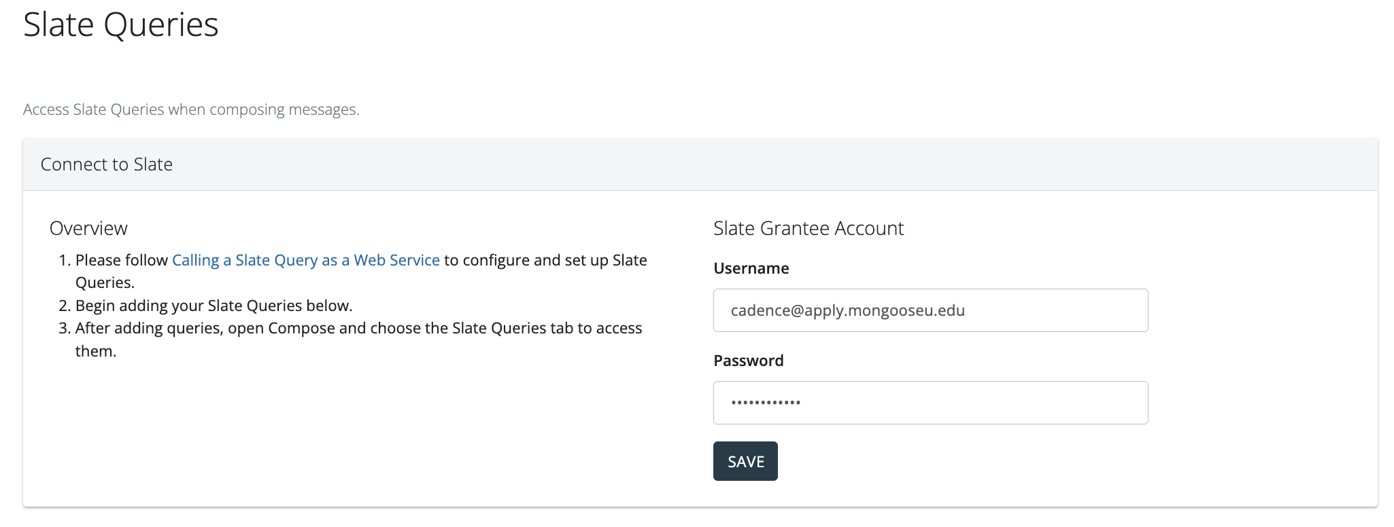Place cursor in cadence@apply.mongooseu.edu email text
This screenshot has width=1394, height=527.
(x=847, y=310)
